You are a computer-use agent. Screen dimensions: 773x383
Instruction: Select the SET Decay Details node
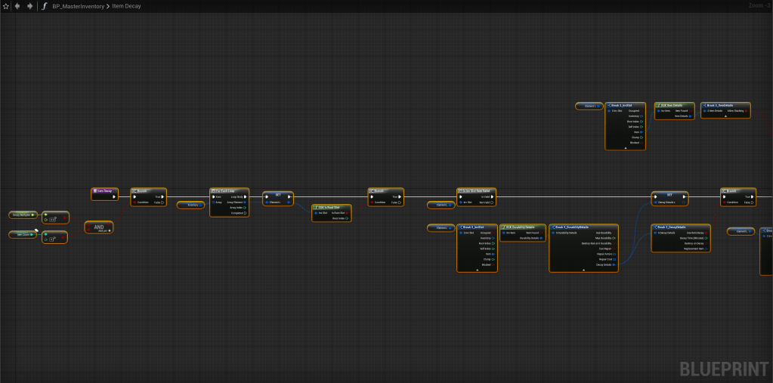coord(669,194)
